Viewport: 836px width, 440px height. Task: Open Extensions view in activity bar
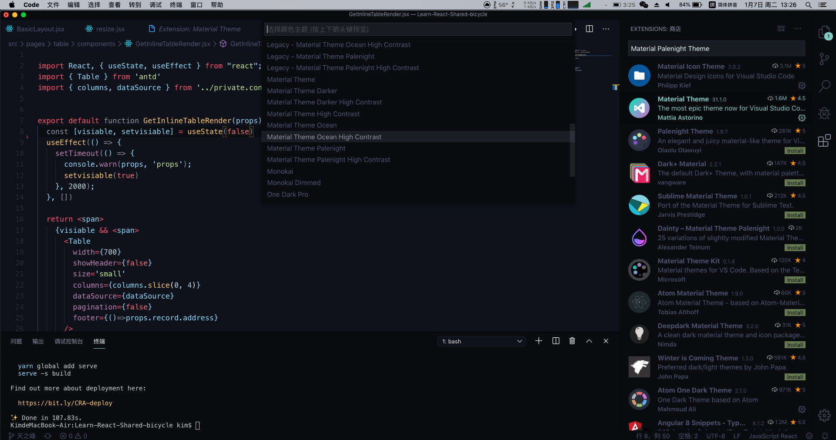coord(824,140)
